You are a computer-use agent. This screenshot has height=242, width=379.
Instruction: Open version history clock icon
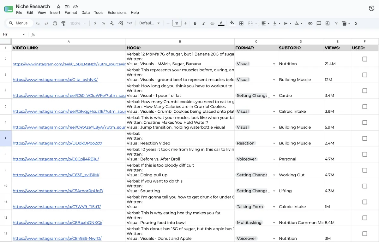pyautogui.click(x=371, y=9)
